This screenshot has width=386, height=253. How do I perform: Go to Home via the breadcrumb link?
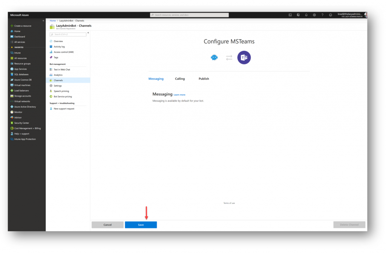click(x=53, y=21)
